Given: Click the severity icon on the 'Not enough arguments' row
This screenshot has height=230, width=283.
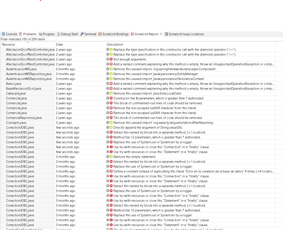Looking at the screenshot, I should point(111,59).
